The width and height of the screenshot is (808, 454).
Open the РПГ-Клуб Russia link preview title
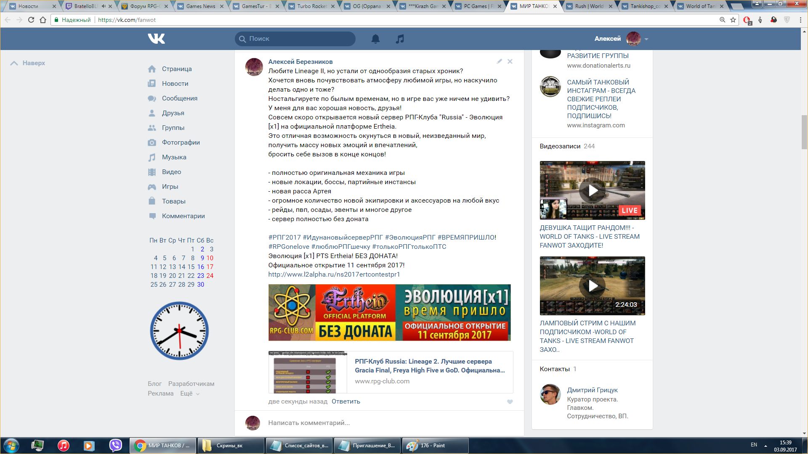[430, 366]
